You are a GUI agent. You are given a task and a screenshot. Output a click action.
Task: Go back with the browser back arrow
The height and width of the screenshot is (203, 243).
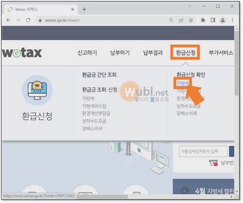[8, 20]
